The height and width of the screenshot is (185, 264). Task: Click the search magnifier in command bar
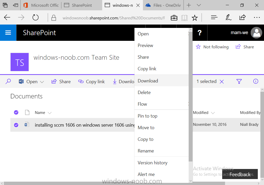8,81
